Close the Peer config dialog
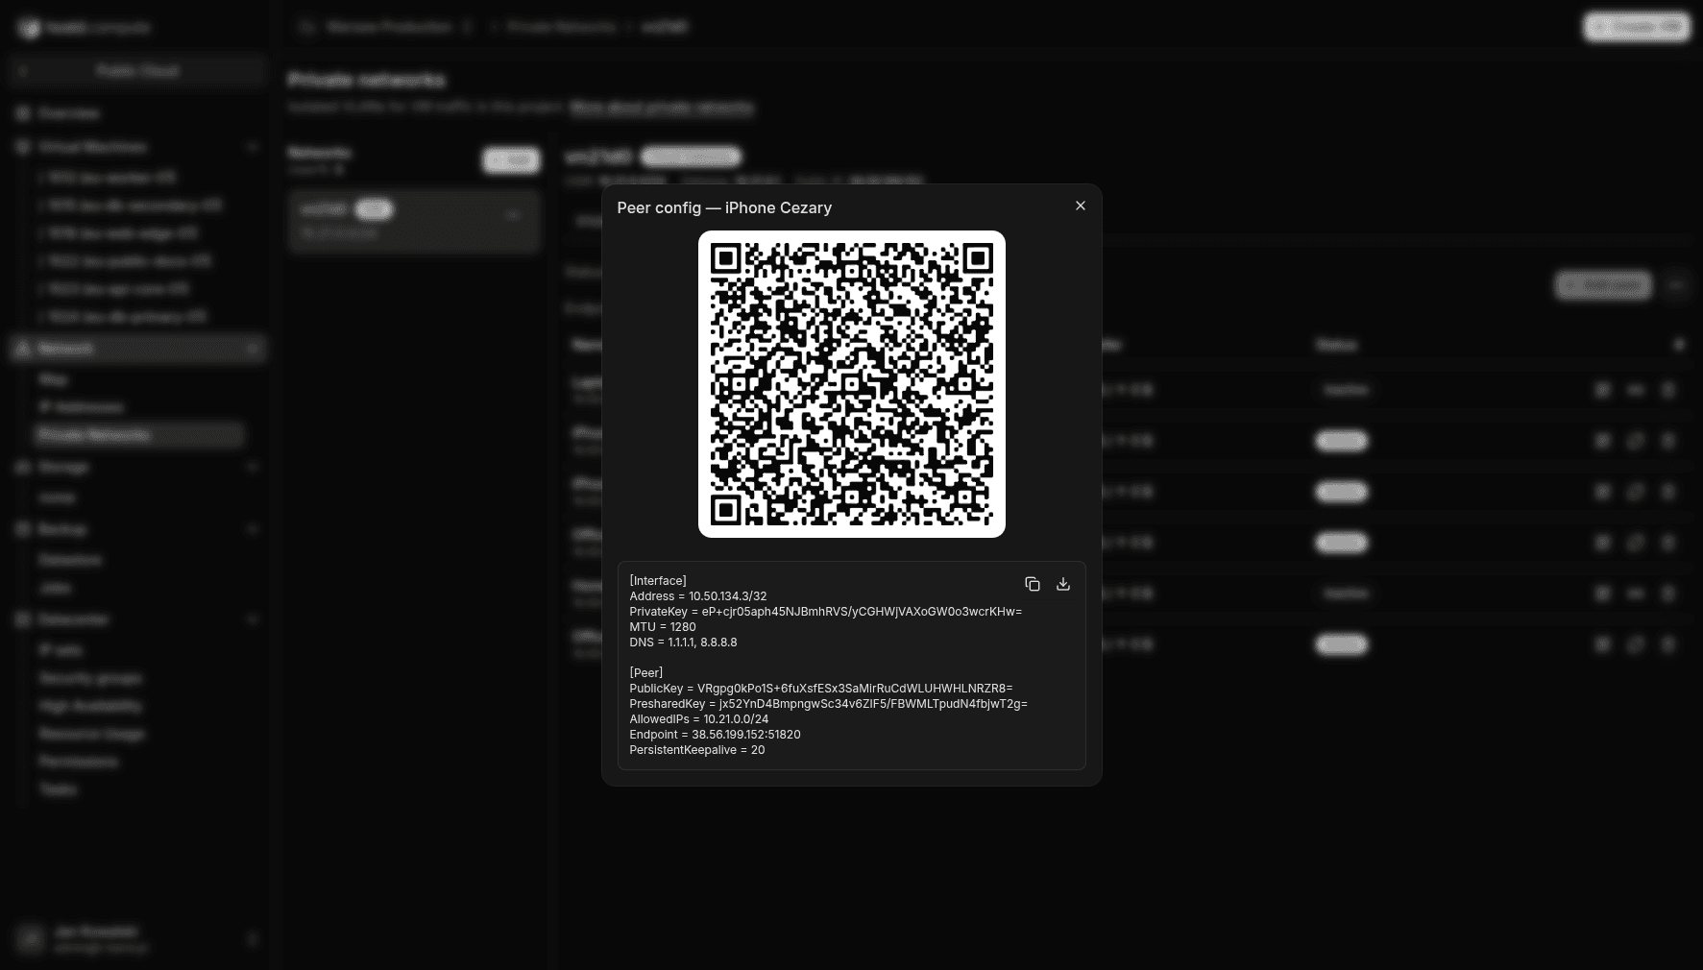 1081,206
